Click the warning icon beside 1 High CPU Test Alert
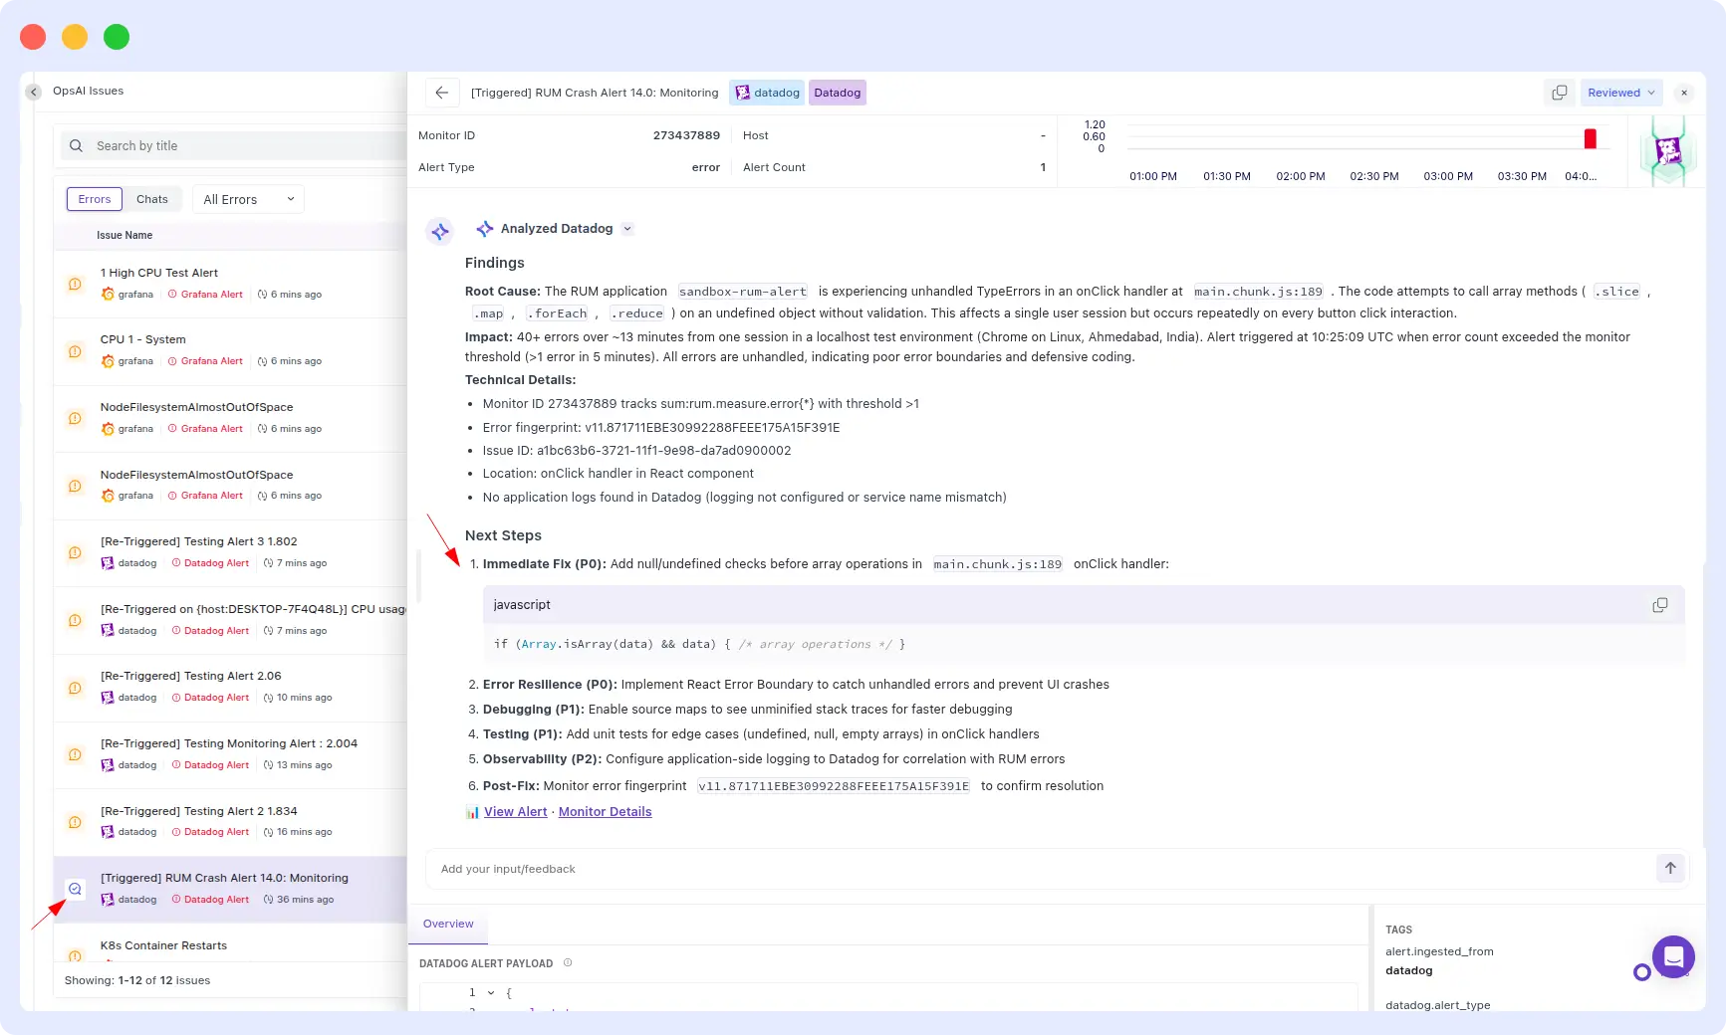Image resolution: width=1726 pixels, height=1035 pixels. point(75,284)
